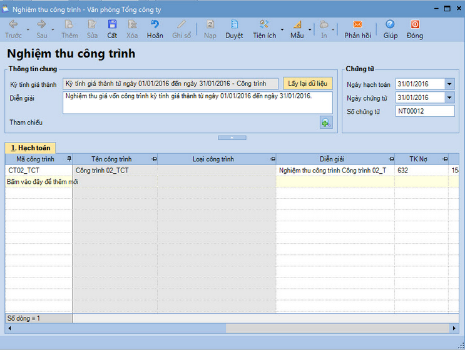Click the Duyệt (browse) toolbar icon

[234, 24]
